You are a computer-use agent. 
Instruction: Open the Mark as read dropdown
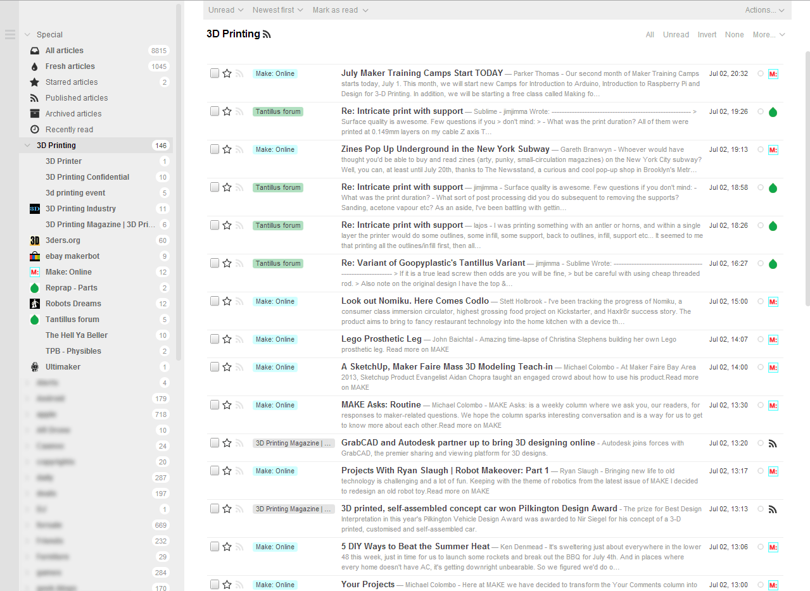340,10
